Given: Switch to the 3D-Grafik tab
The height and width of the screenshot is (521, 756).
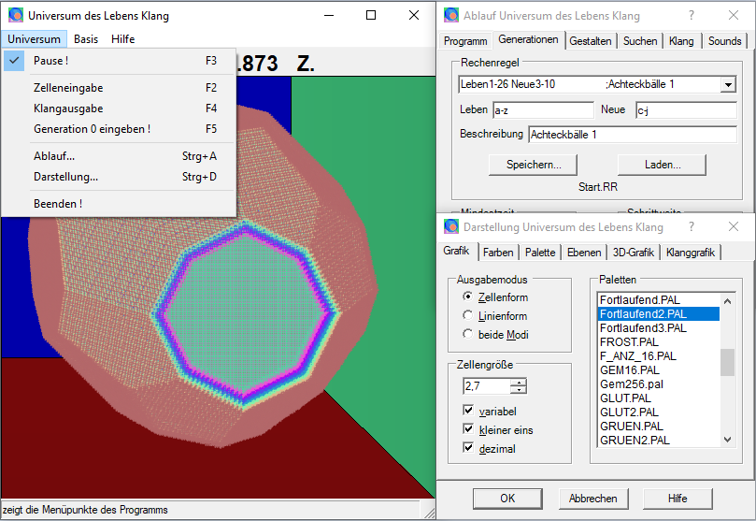Looking at the screenshot, I should (634, 253).
